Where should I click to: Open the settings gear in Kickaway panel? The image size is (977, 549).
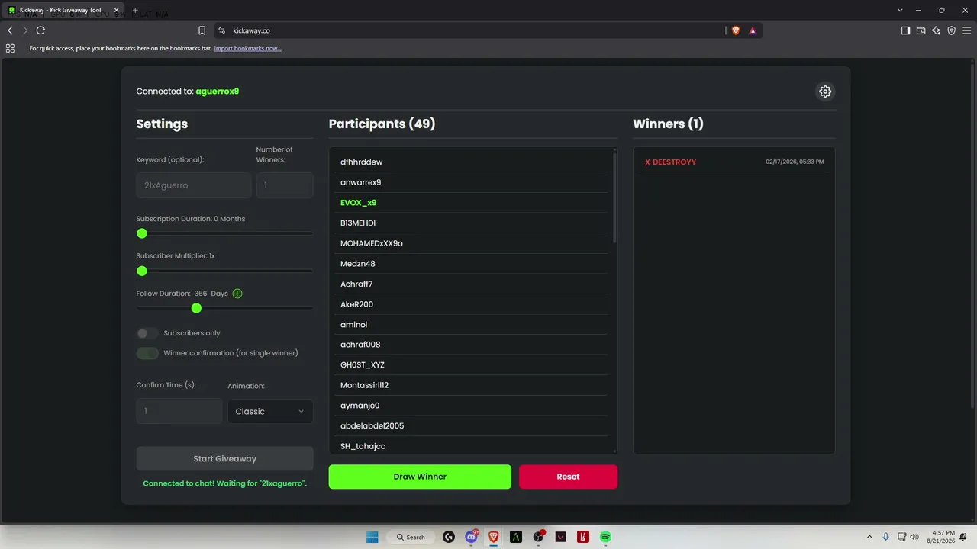click(x=825, y=91)
